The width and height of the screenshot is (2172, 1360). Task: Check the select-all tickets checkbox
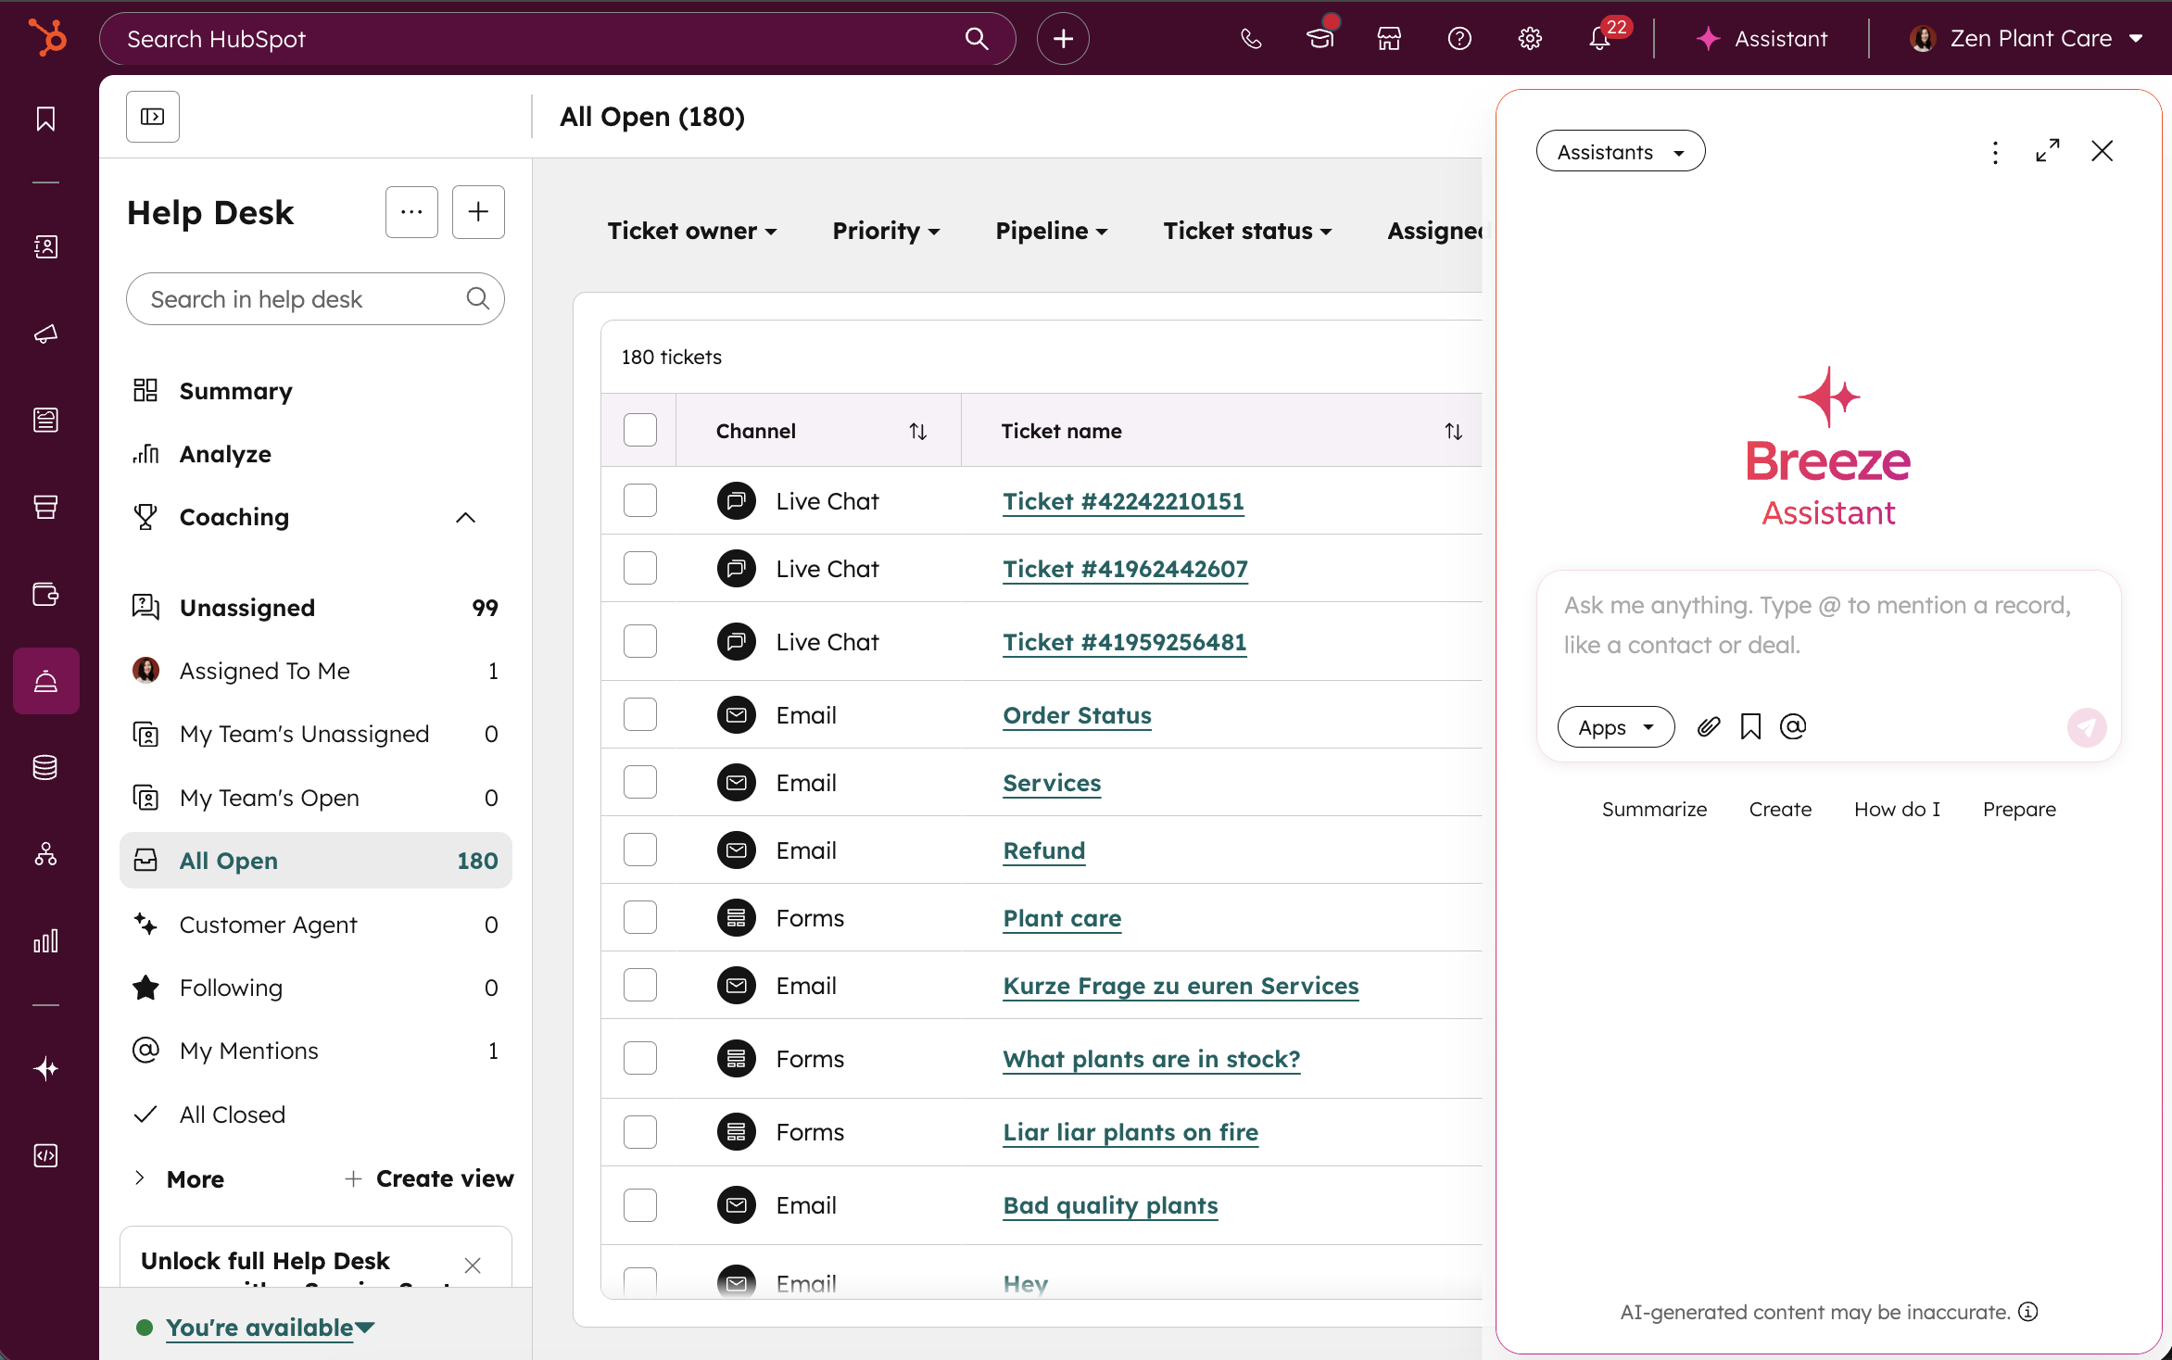(640, 431)
